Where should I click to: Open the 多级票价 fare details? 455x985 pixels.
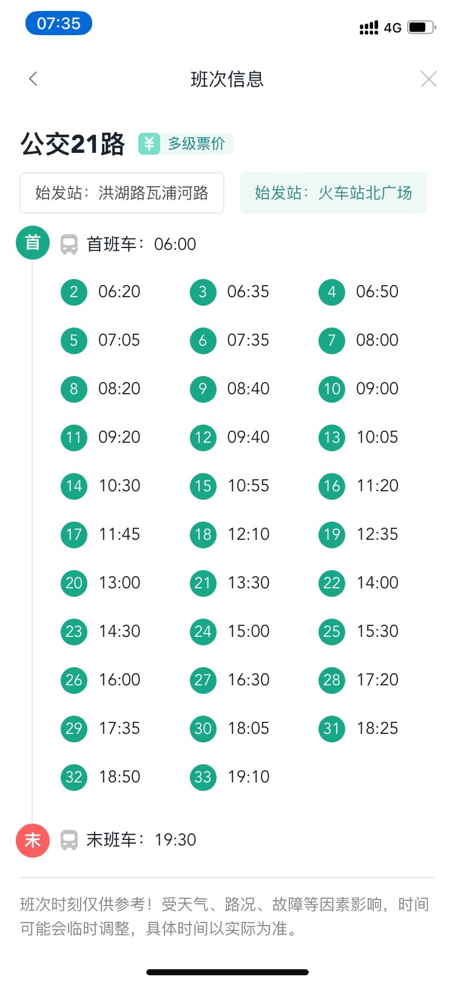coord(196,144)
